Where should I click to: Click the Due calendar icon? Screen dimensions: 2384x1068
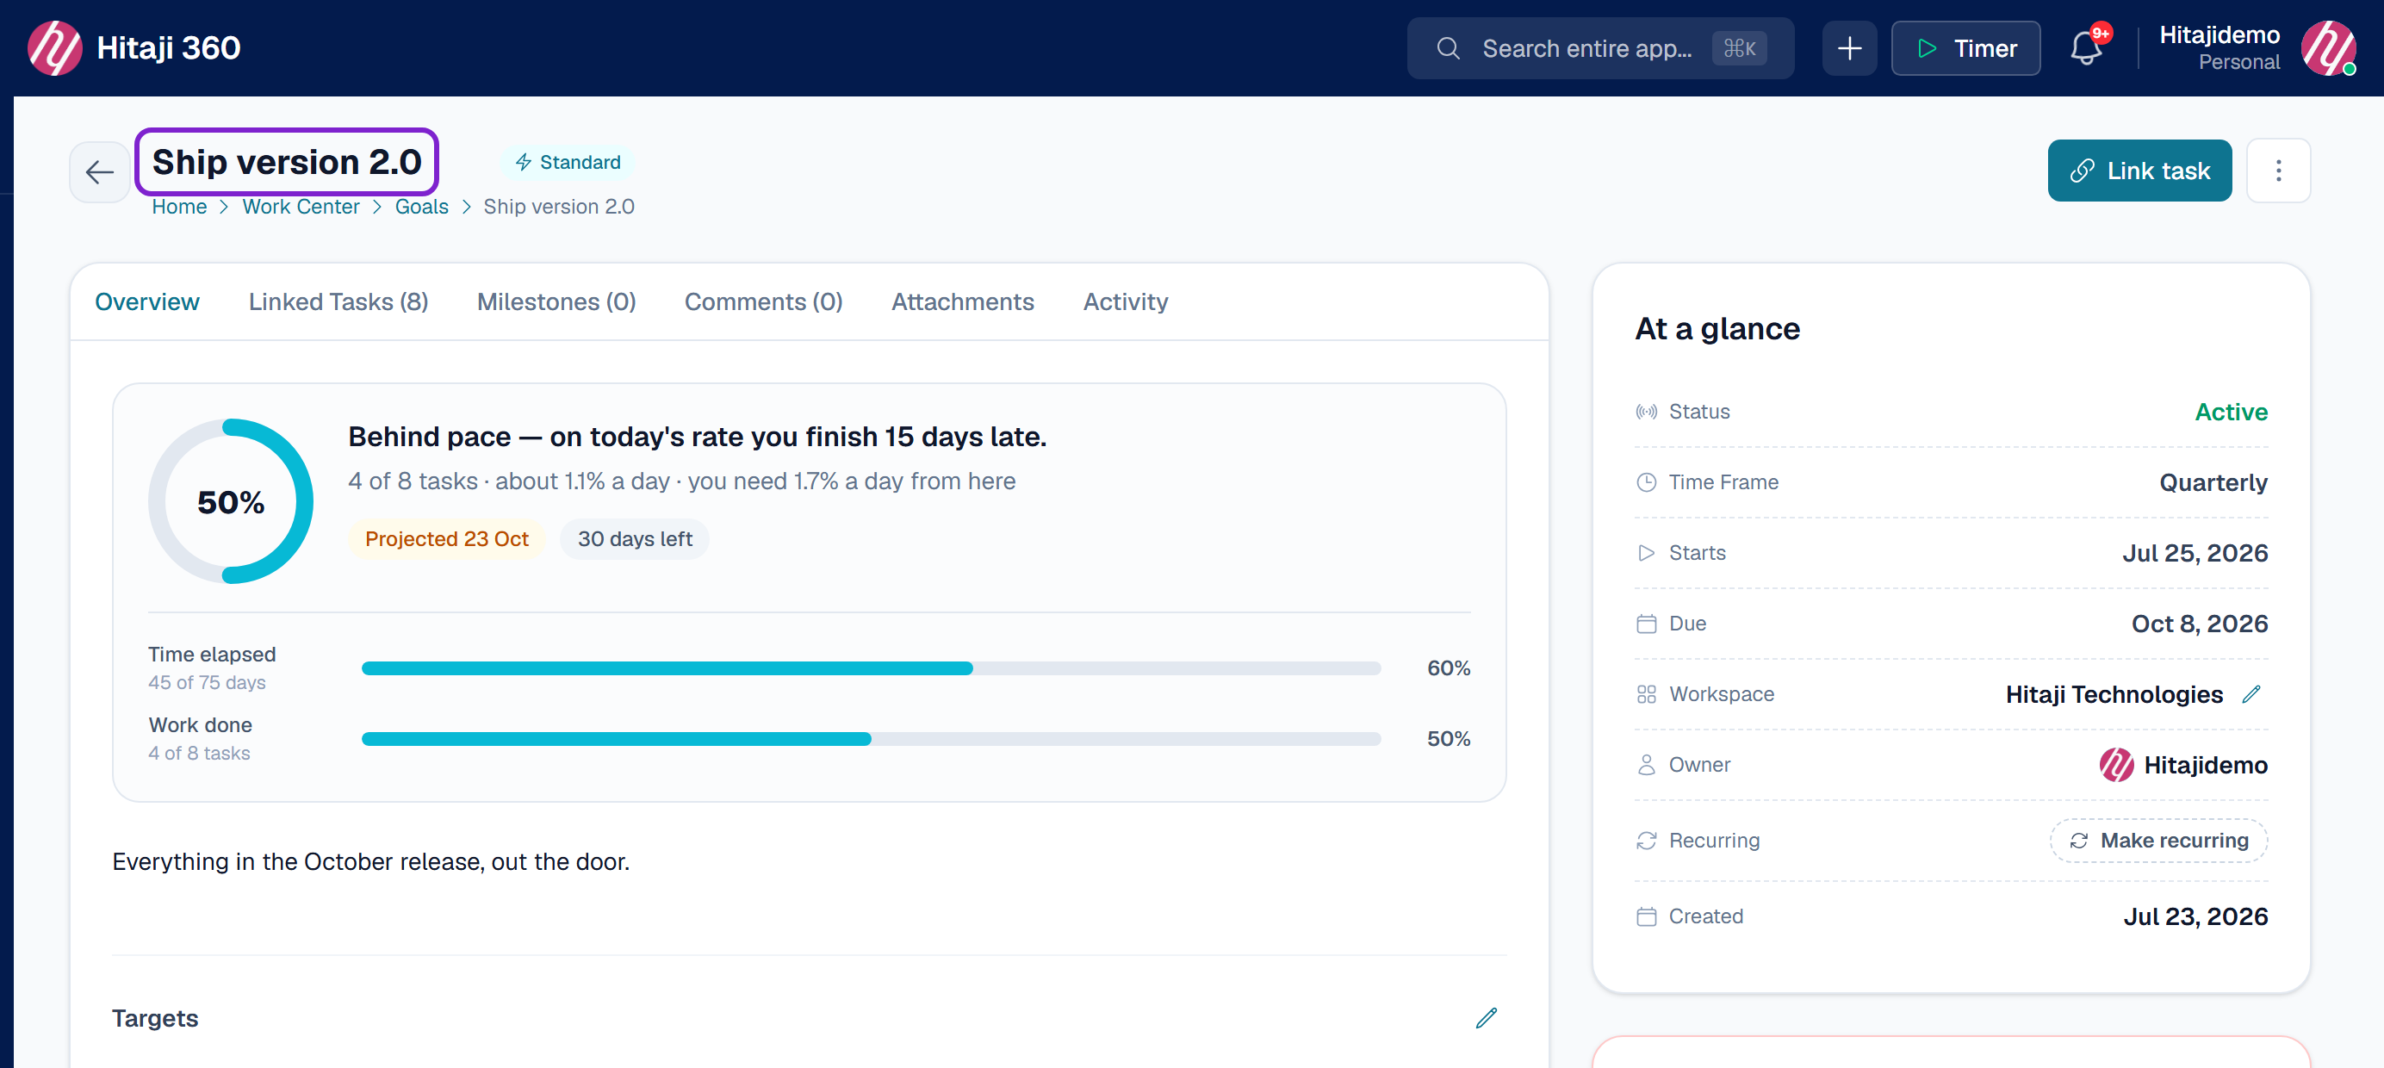[x=1647, y=624]
